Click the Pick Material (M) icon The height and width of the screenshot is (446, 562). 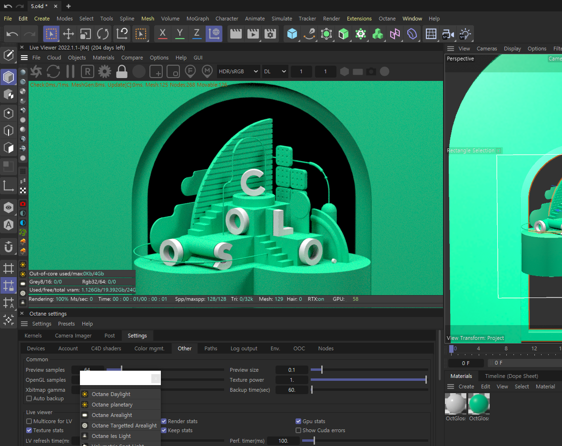[207, 71]
